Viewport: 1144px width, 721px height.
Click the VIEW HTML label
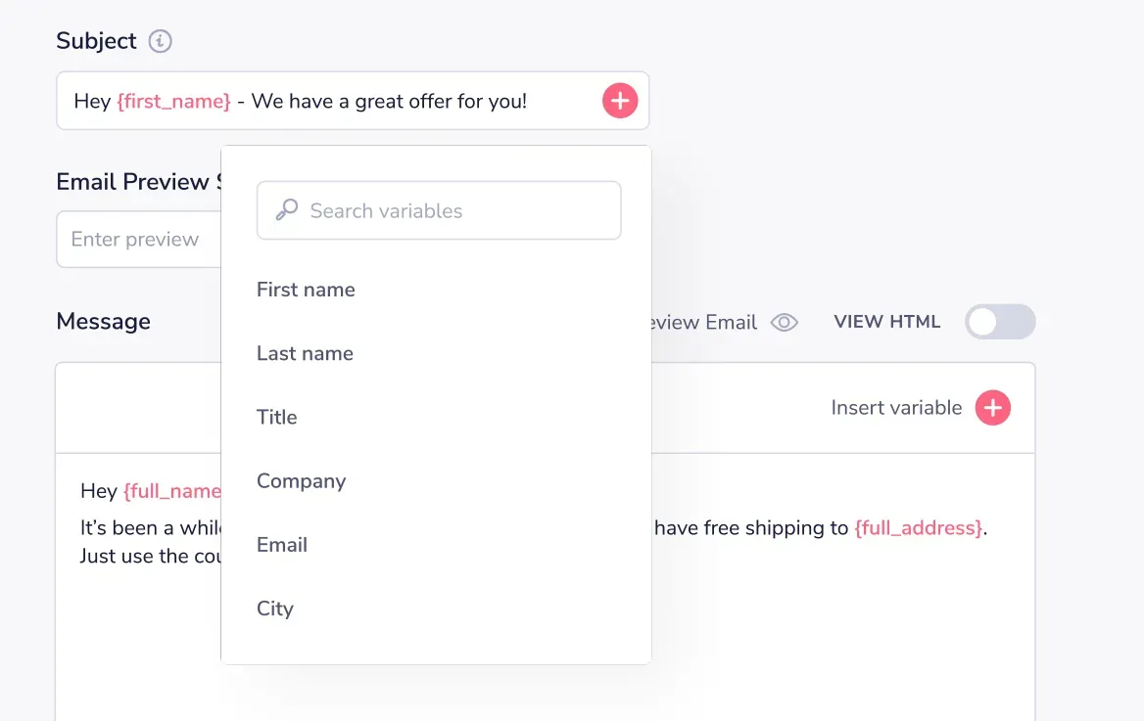[x=886, y=322]
